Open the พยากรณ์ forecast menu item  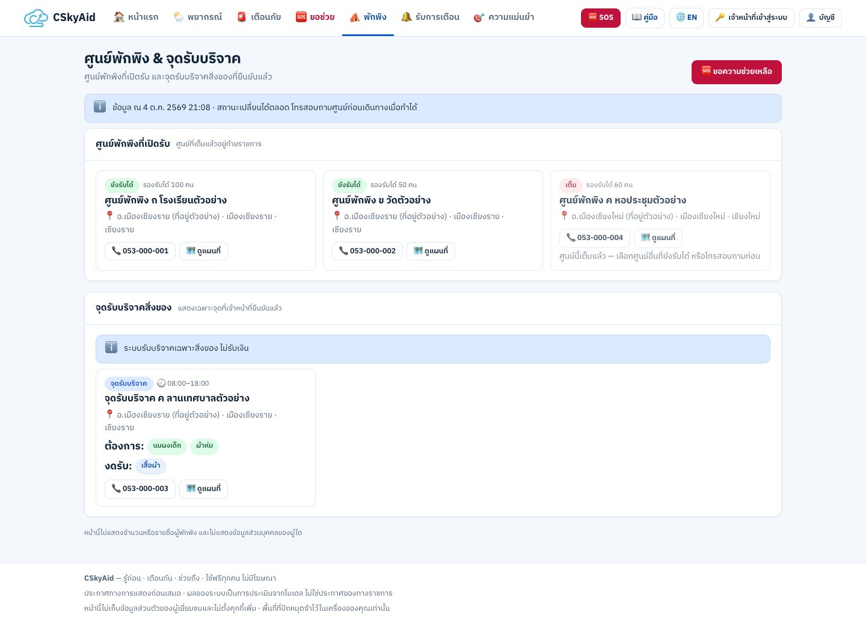[197, 17]
